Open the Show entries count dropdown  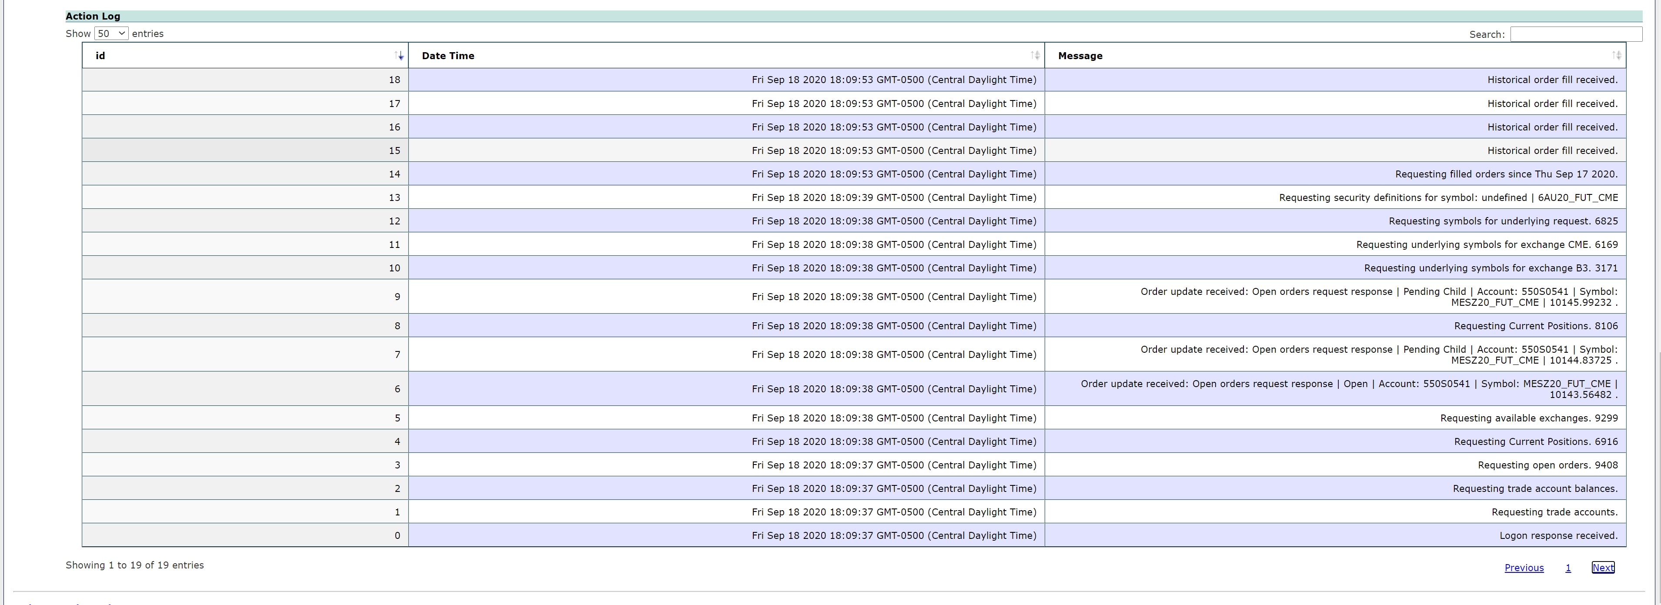(x=111, y=33)
